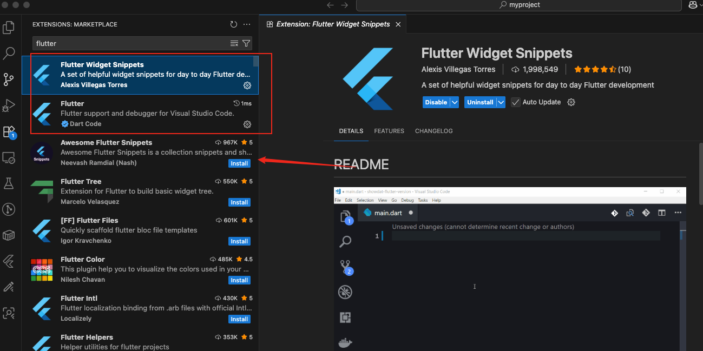Open gear menu on Flutter Widget Snippets row
703x351 pixels.
pos(247,85)
